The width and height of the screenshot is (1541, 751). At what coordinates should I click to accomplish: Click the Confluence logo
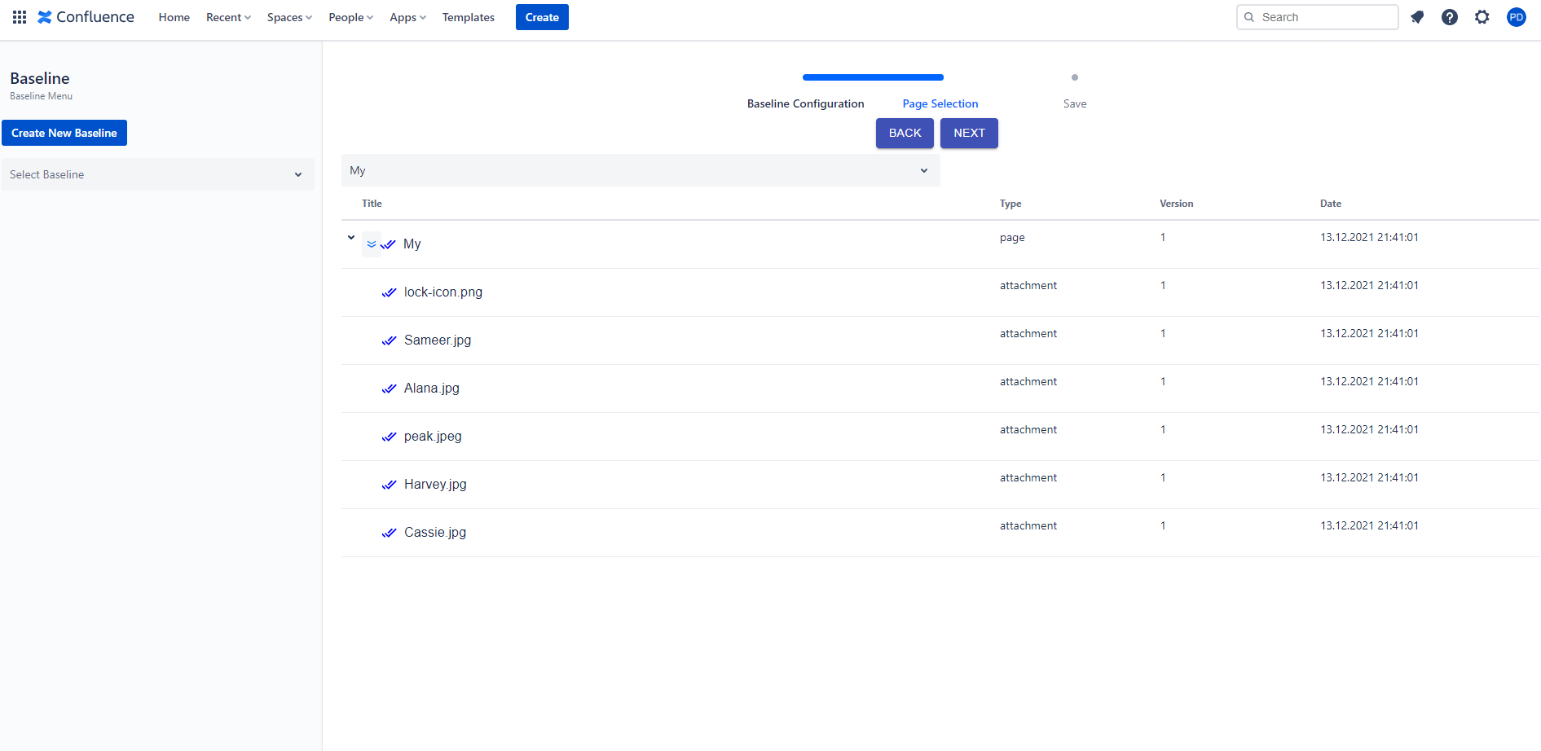coord(86,17)
